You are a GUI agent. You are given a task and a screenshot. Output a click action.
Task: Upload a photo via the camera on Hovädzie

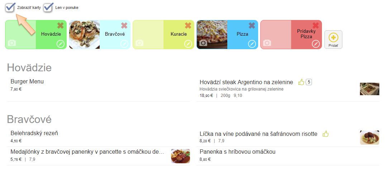point(12,43)
